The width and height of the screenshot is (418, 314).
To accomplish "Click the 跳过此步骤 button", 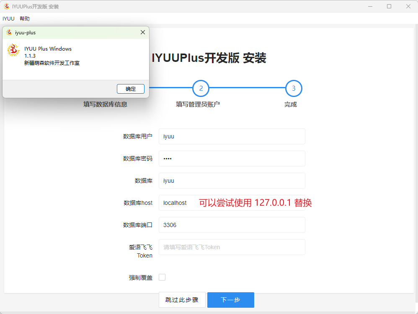I will [182, 300].
